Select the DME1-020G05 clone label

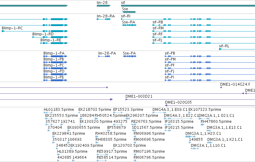[x=178, y=102]
